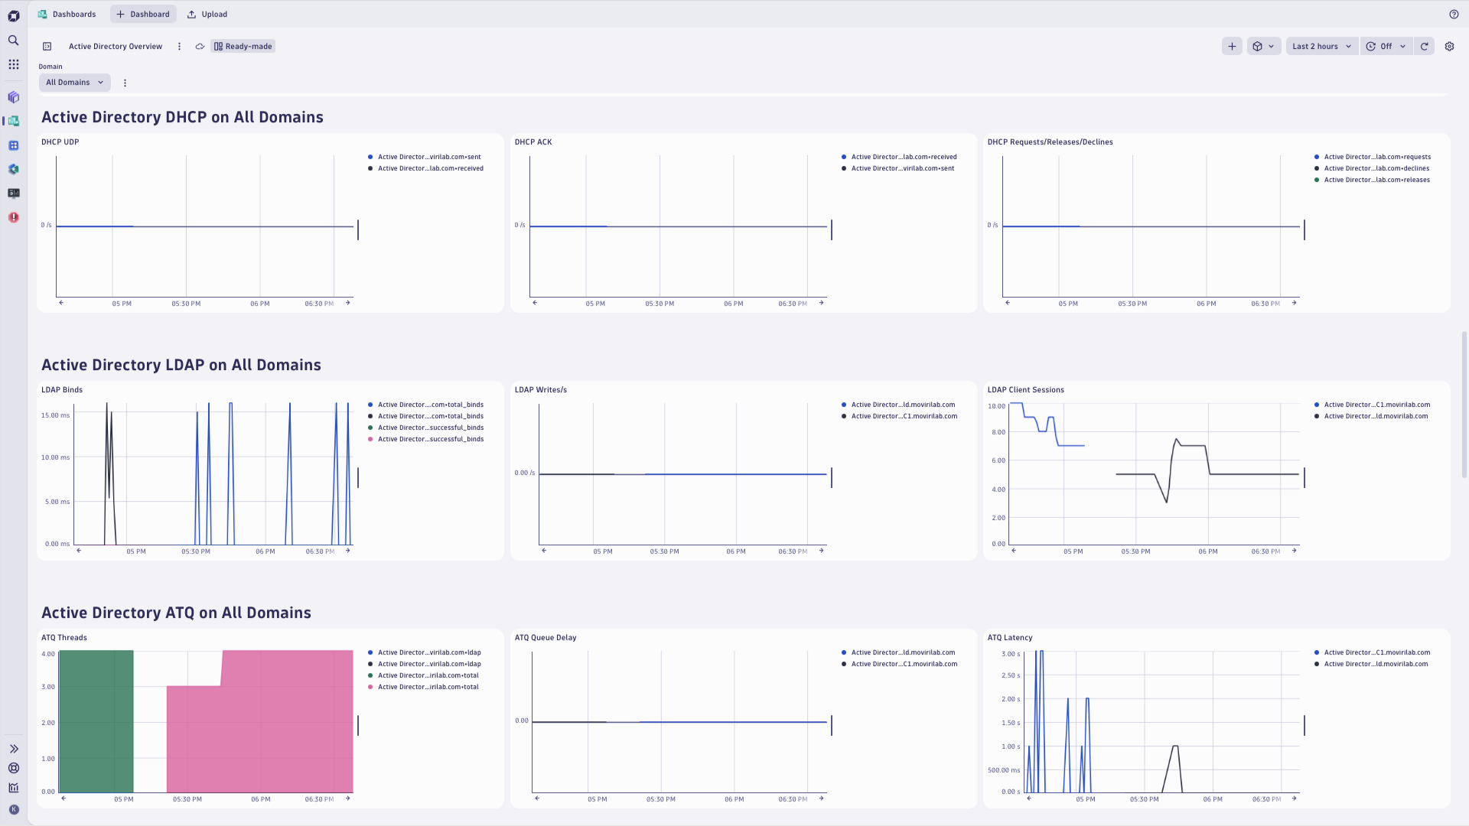Click the Upload button
This screenshot has height=826, width=1469.
207,14
